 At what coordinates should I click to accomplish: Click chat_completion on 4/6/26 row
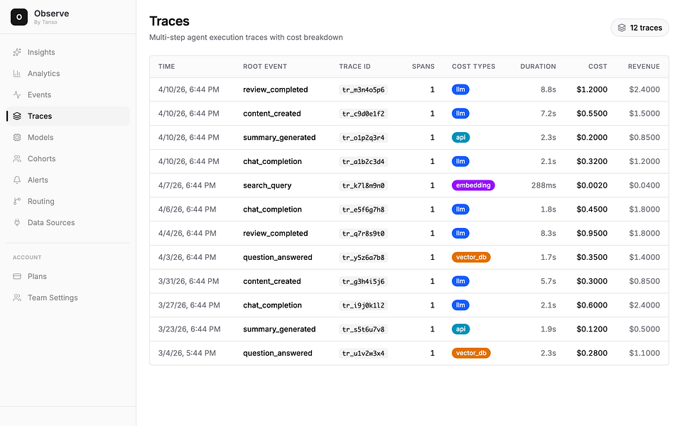(272, 209)
